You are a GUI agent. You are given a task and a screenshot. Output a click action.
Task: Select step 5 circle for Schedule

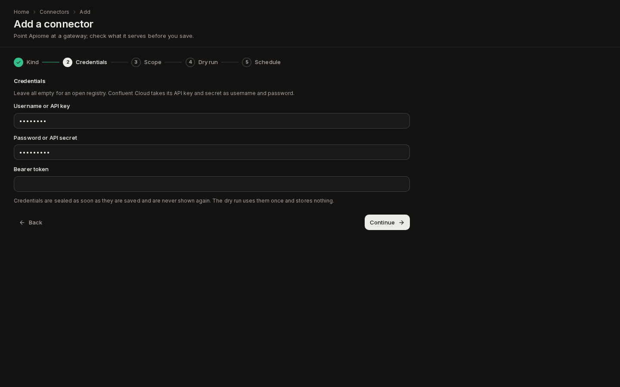[247, 62]
